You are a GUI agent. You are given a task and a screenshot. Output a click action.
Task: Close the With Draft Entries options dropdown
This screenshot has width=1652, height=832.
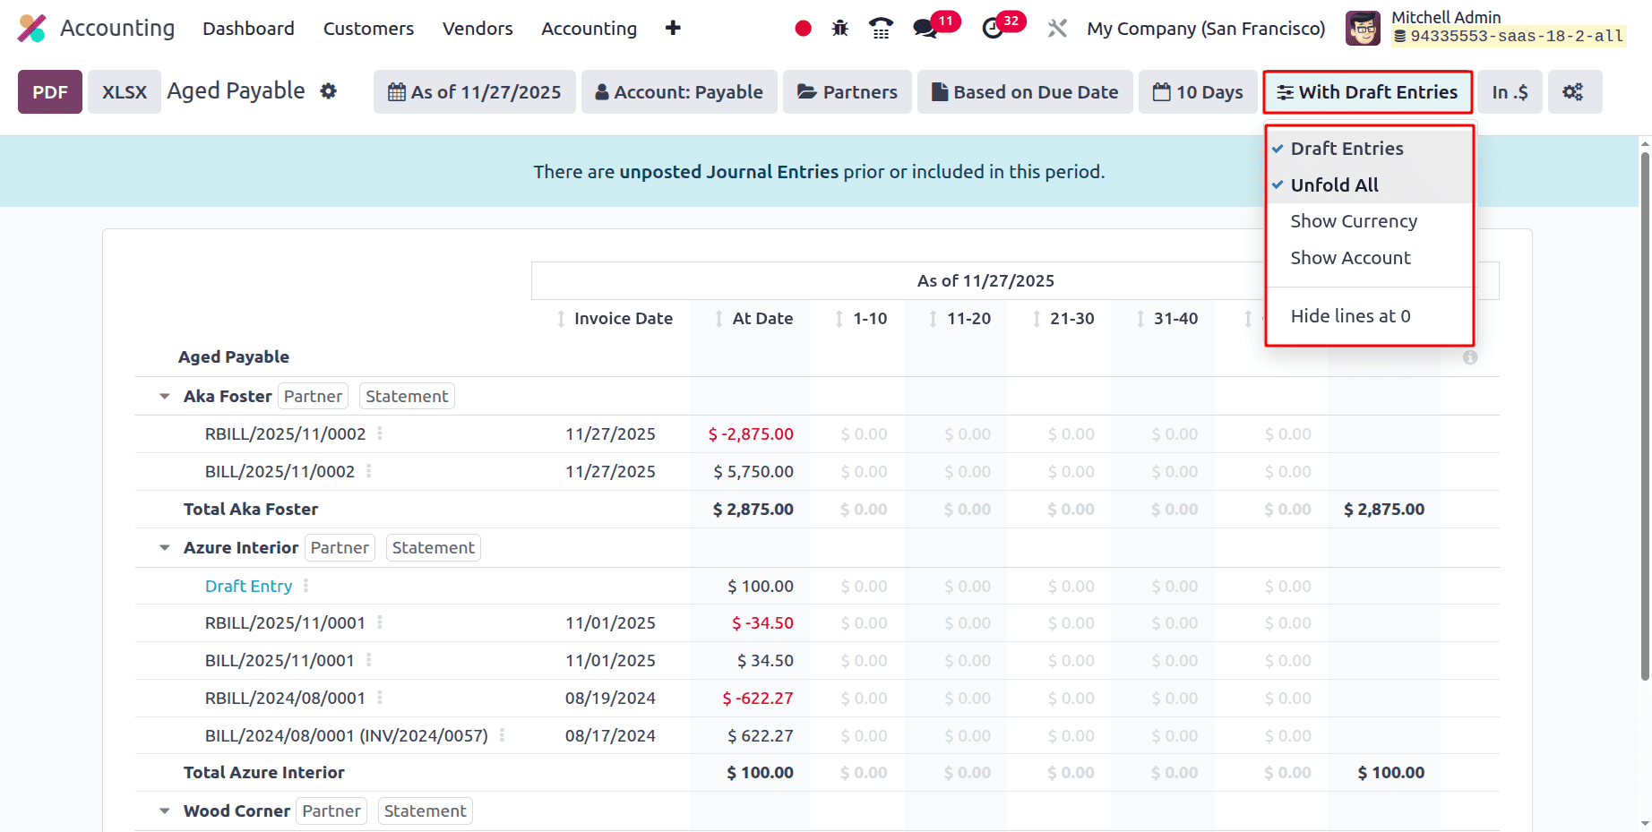(x=1367, y=92)
